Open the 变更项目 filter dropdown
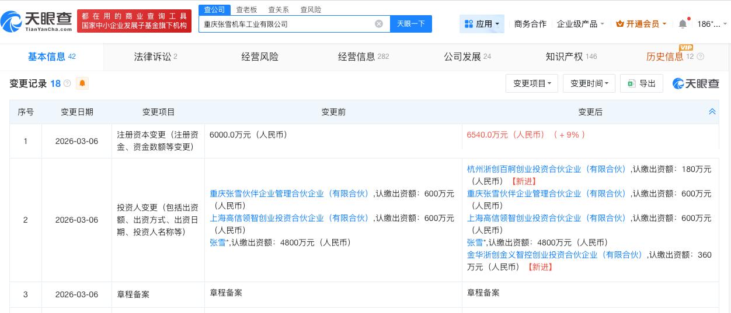731x313 pixels. (x=532, y=83)
